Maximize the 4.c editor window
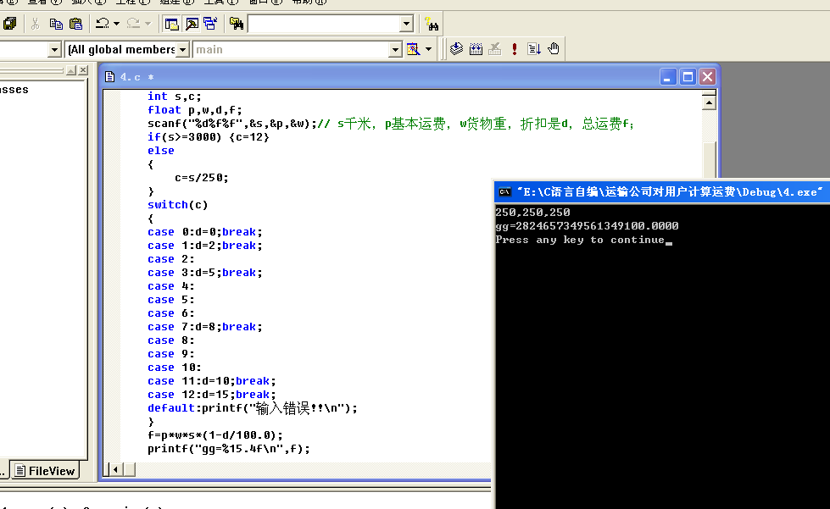 pyautogui.click(x=688, y=77)
